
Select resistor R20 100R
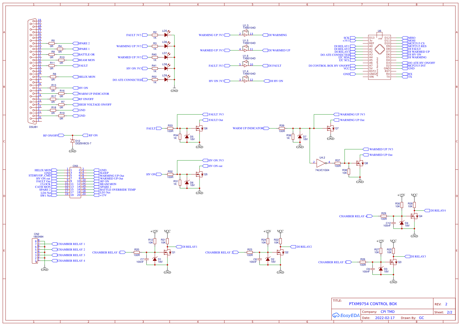(137, 252)
